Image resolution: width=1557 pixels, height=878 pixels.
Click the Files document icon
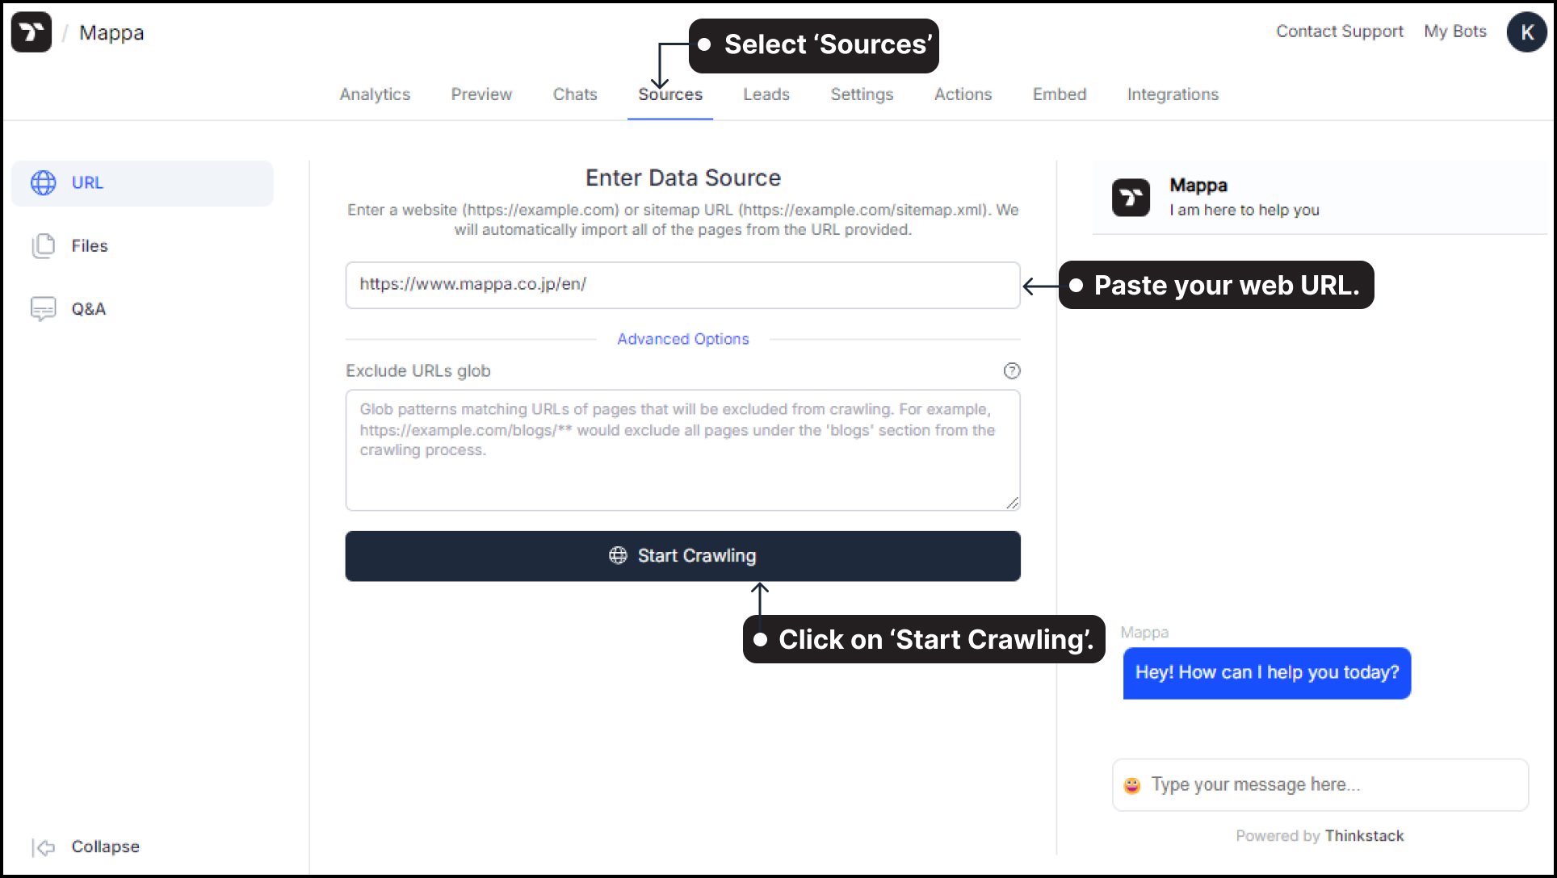[x=44, y=245]
